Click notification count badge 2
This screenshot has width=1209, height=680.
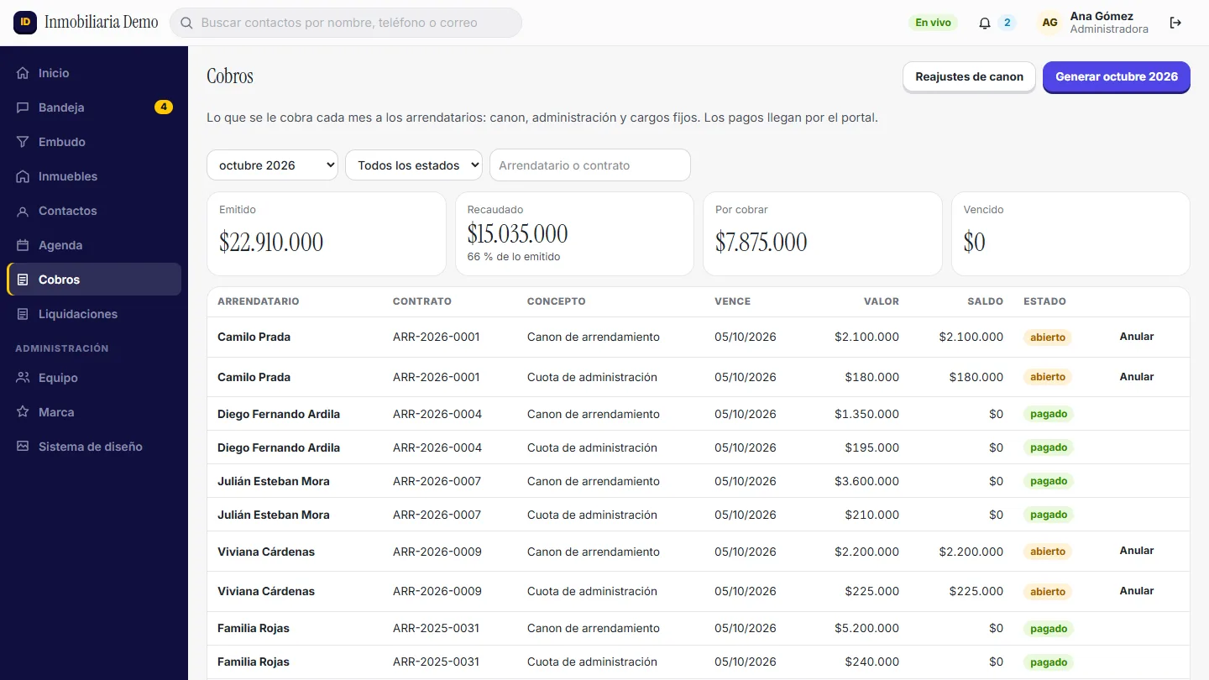point(1007,23)
